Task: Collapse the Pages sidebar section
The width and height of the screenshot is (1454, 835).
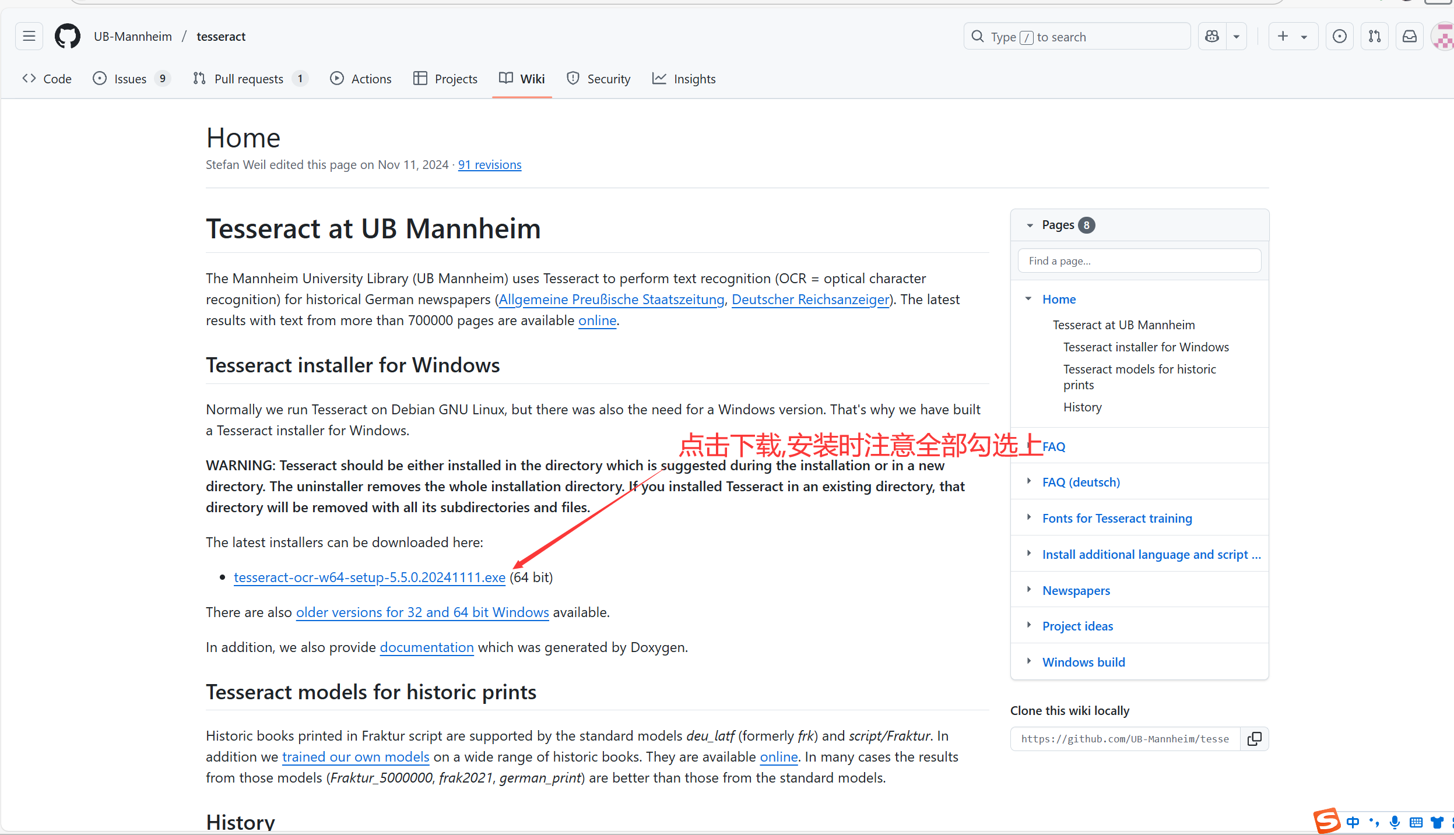Action: pyautogui.click(x=1030, y=225)
